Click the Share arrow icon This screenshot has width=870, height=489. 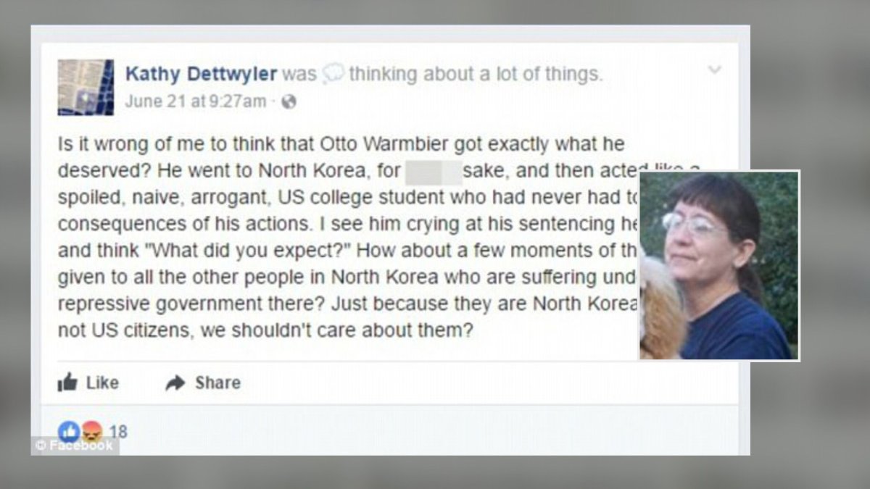click(x=175, y=383)
